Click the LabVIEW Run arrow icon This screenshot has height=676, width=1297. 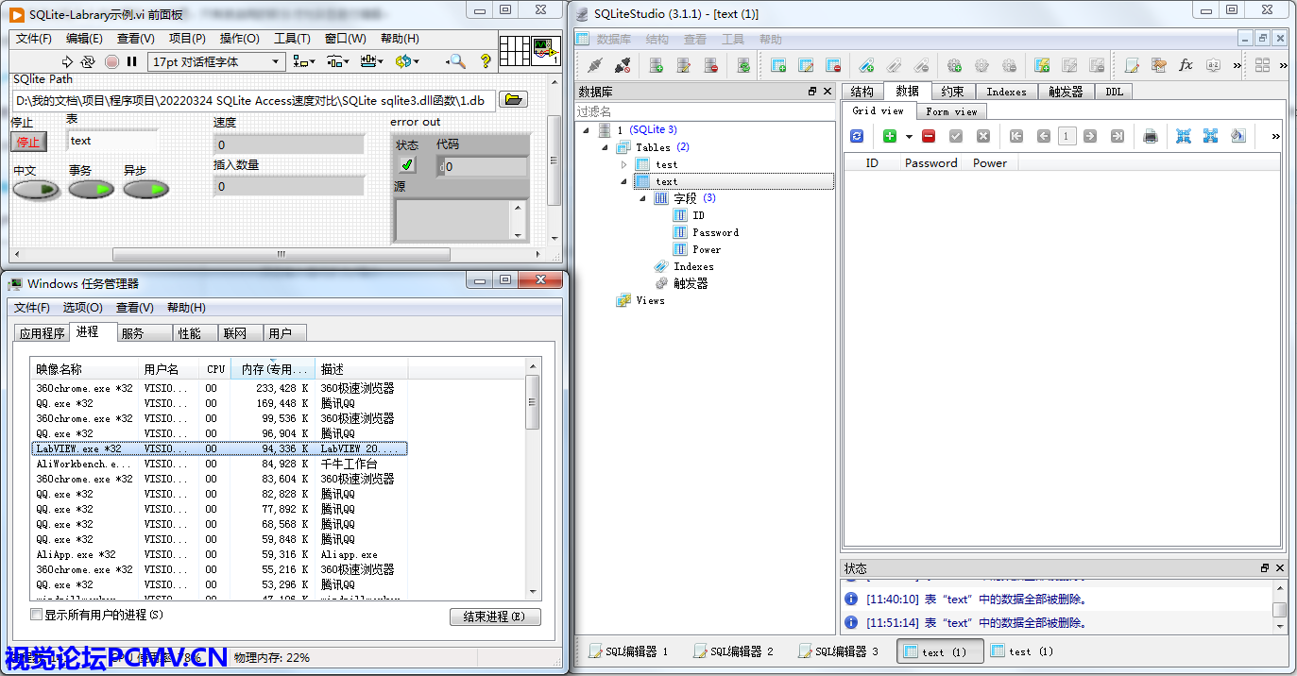pyautogui.click(x=67, y=61)
